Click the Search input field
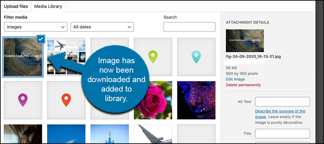 (190, 27)
